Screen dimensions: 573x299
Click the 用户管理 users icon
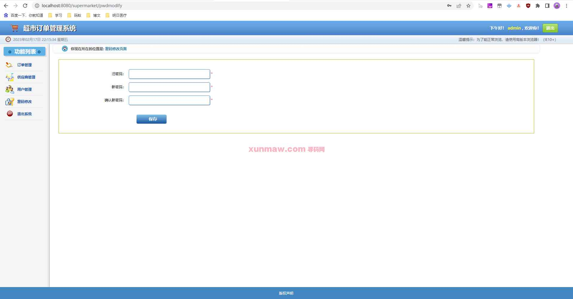click(10, 89)
